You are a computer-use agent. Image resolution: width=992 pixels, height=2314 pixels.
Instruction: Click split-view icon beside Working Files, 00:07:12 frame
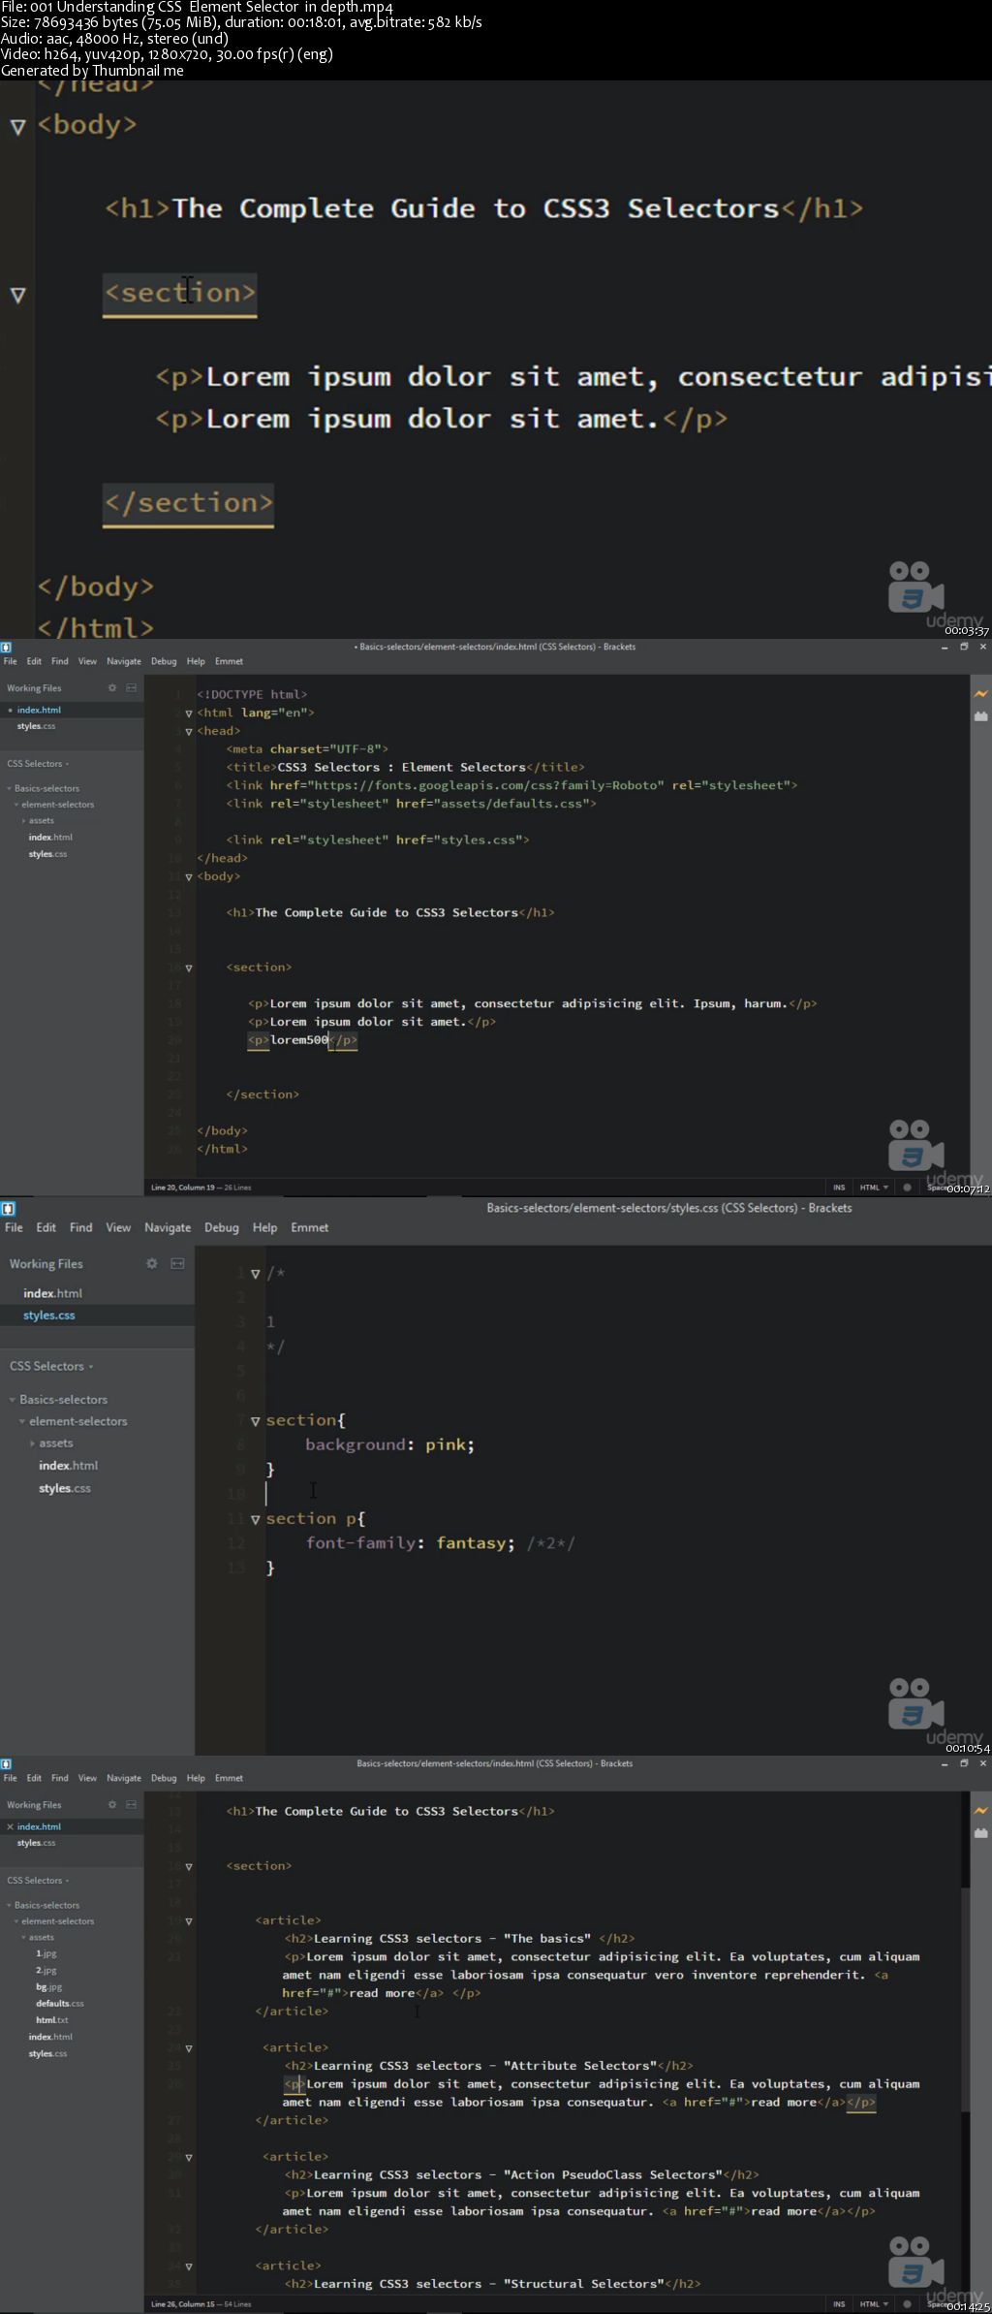pos(131,688)
